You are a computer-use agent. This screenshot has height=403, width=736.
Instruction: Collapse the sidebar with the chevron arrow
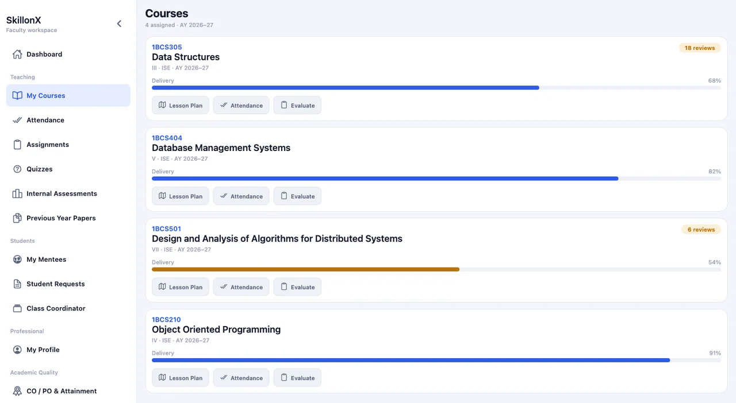(x=119, y=24)
